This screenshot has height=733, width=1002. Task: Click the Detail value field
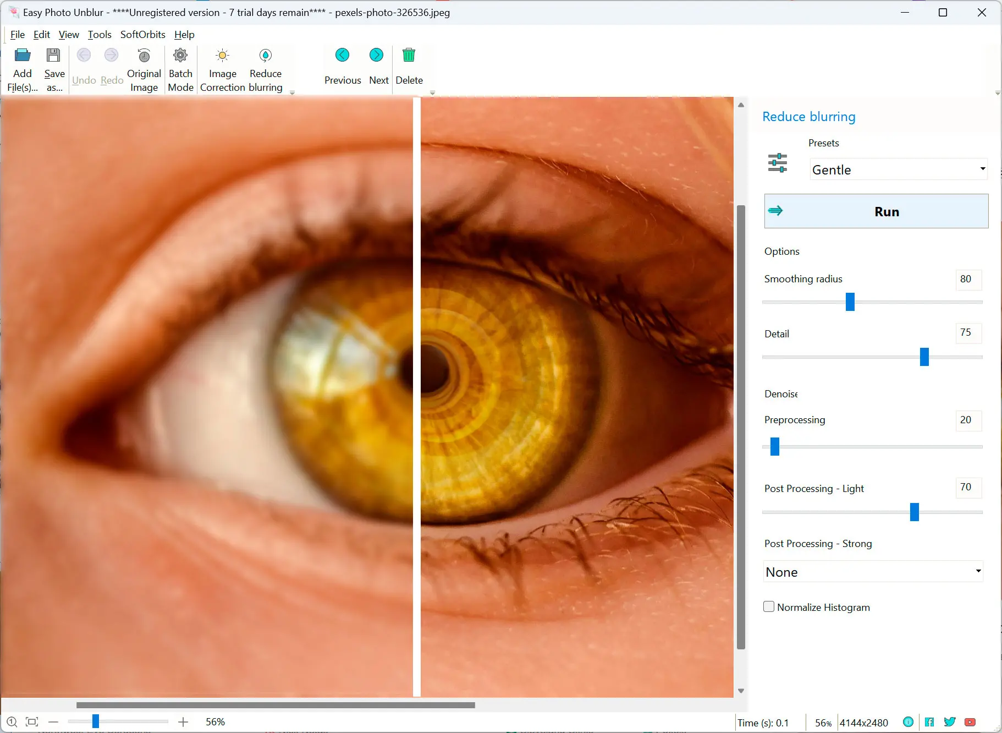[x=968, y=332]
